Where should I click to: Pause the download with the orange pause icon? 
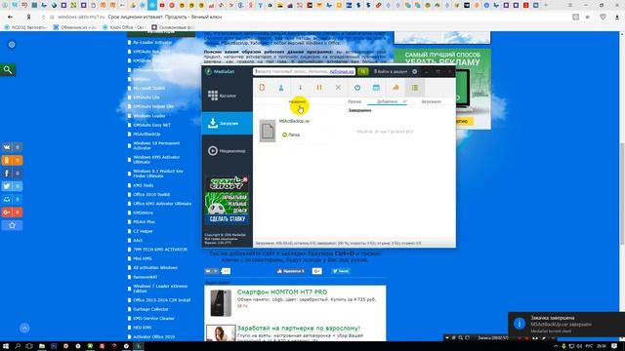coord(319,87)
